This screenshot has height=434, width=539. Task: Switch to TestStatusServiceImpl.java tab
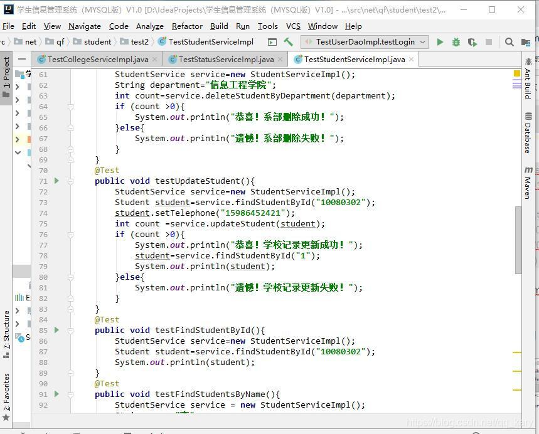(226, 60)
